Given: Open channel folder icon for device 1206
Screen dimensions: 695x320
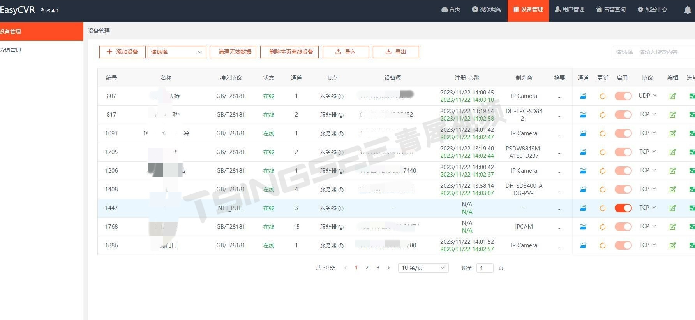Looking at the screenshot, I should (x=583, y=171).
